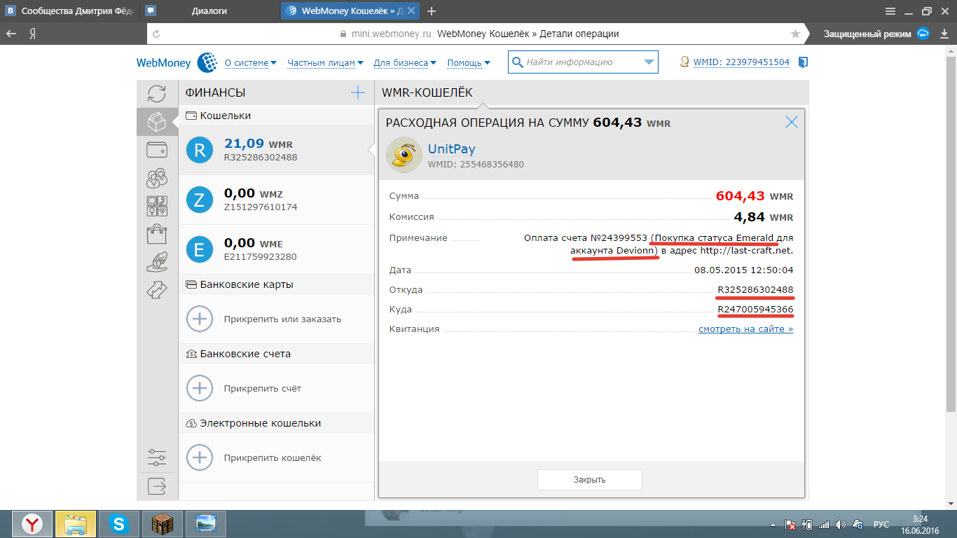Click the Прикрепить счёт text
957x538 pixels.
pos(263,388)
